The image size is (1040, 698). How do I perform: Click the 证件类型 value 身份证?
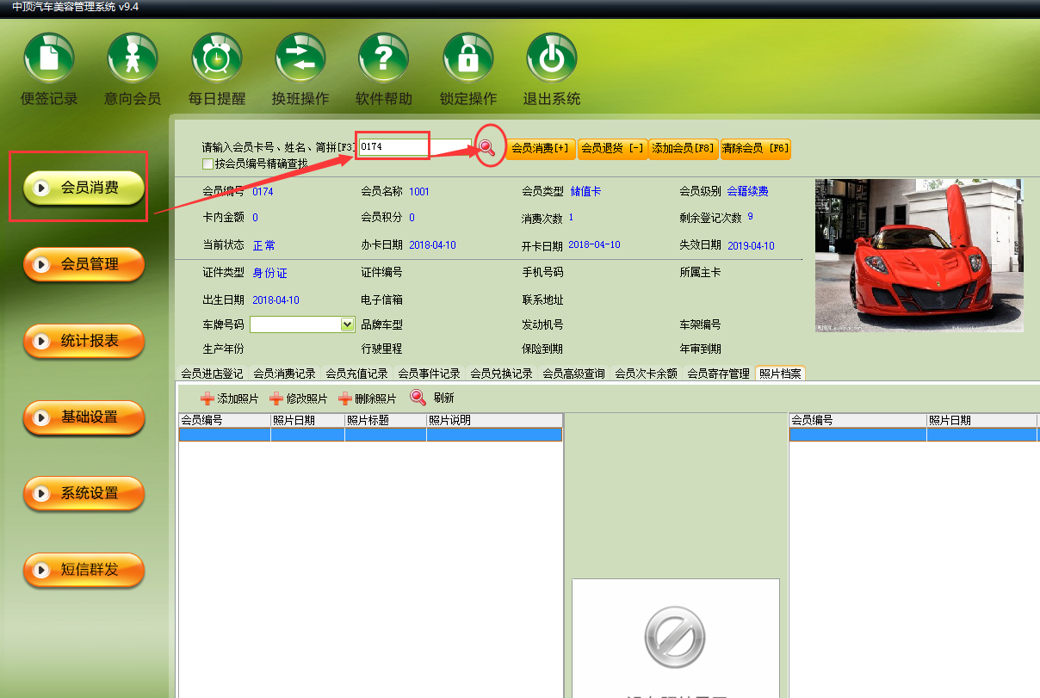click(x=269, y=273)
